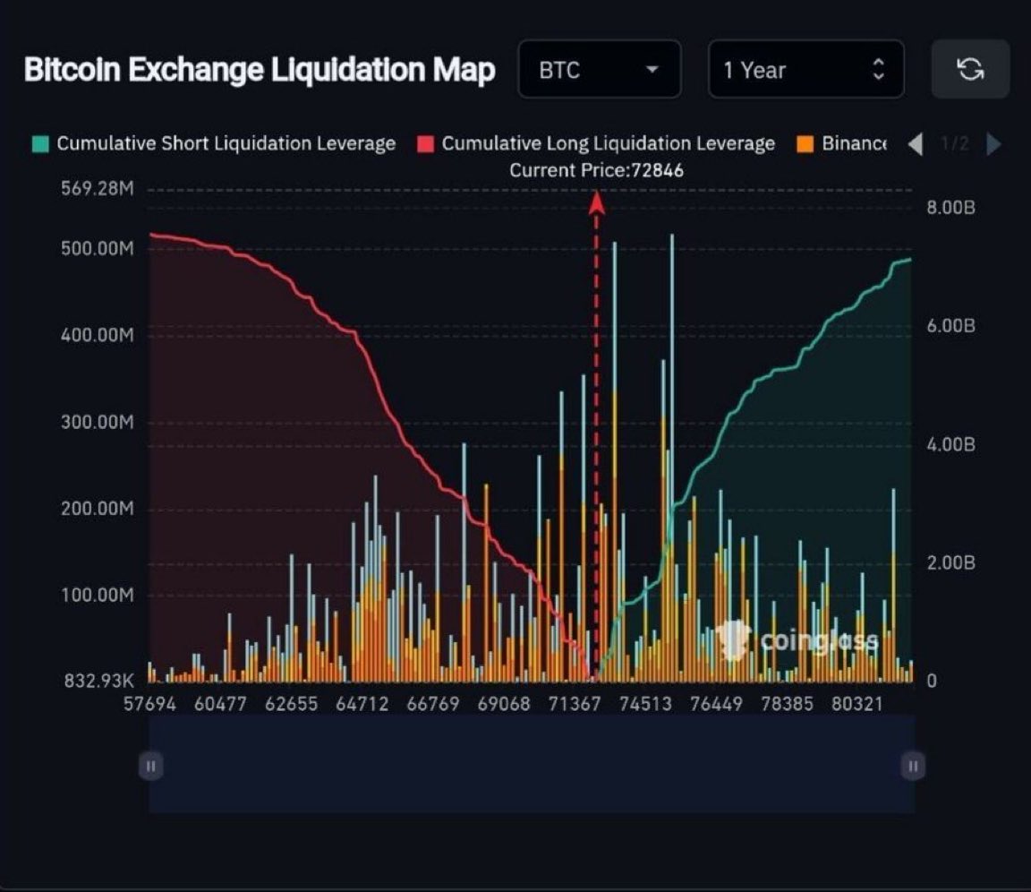Open the BTC coin selector dropdown

pos(600,69)
